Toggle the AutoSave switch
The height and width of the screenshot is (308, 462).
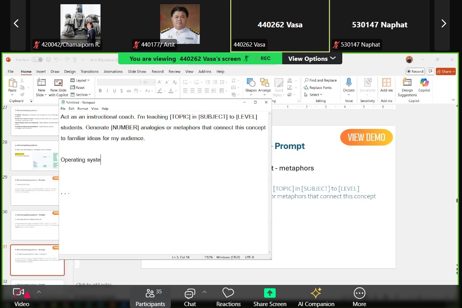point(37,60)
